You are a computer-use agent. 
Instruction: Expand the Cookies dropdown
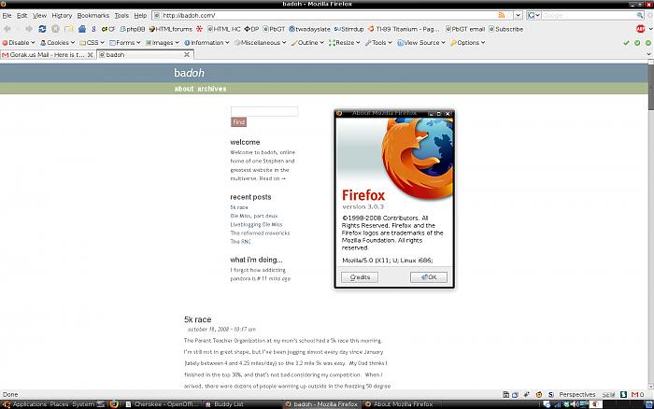[x=58, y=43]
